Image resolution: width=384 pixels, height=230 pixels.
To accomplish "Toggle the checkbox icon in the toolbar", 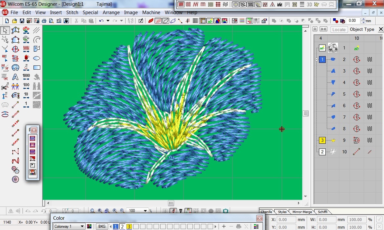I will [x=141, y=21].
